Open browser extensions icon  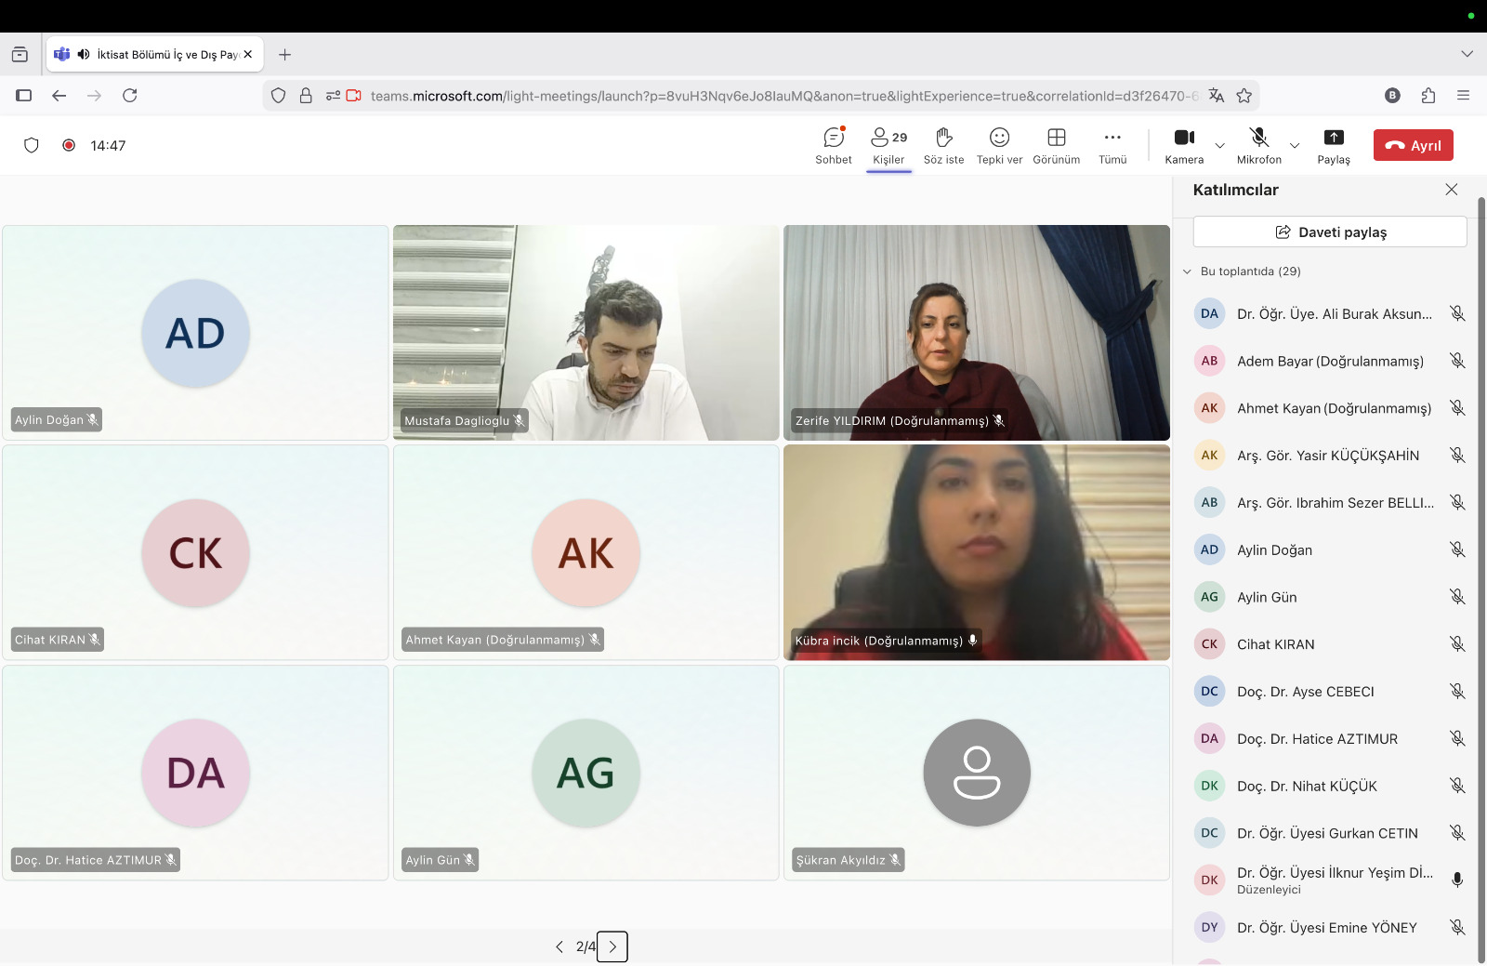coord(1428,96)
